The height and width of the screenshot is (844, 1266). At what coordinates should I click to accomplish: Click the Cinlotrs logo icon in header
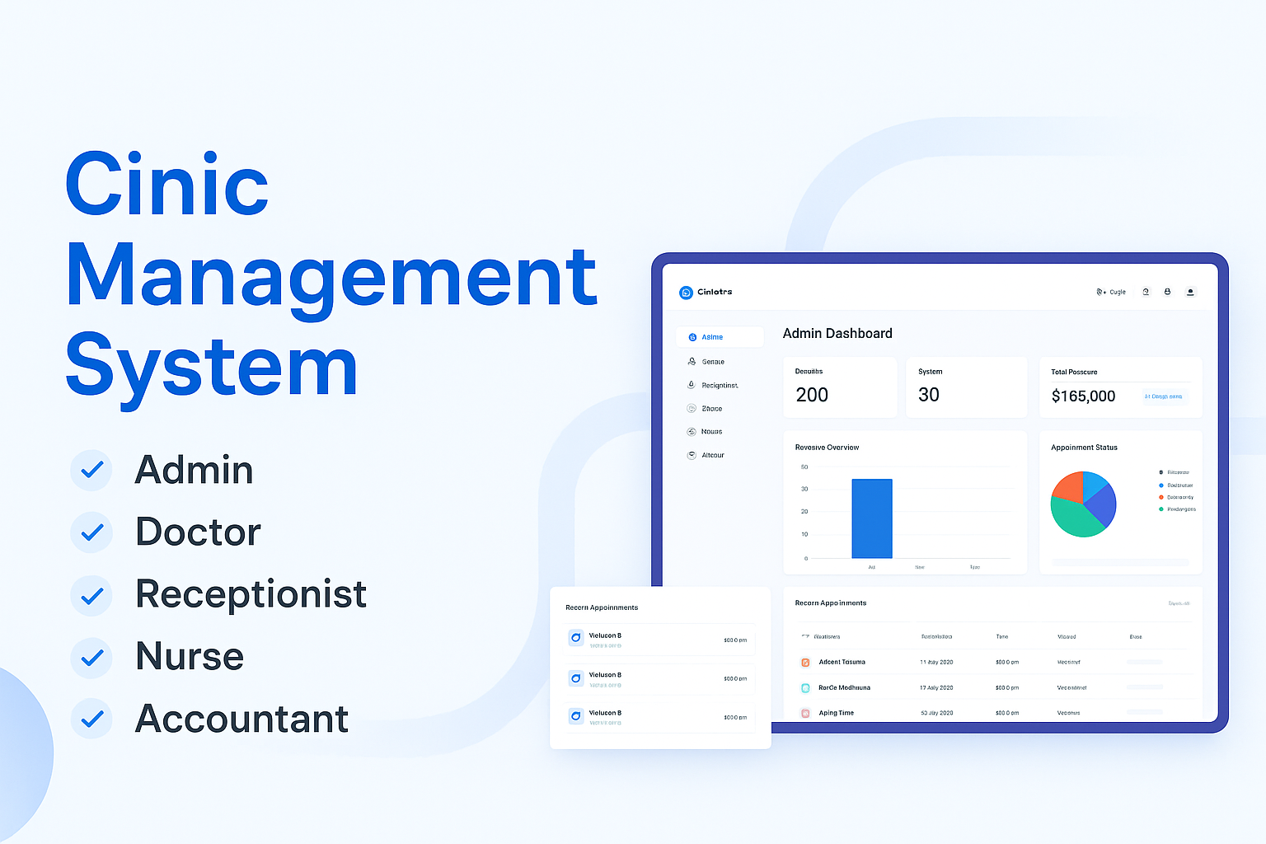[686, 293]
